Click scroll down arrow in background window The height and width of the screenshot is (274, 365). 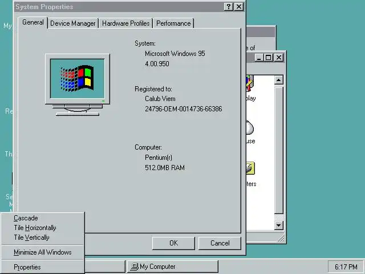[x=279, y=225]
